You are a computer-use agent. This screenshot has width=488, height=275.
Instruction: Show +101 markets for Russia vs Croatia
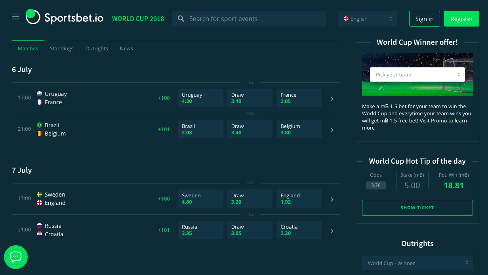tap(164, 230)
